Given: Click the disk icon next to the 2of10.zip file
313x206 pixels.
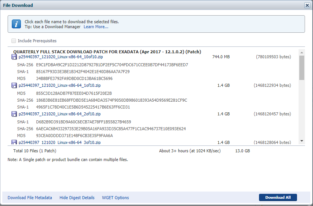Looking at the screenshot, I should pos(14,114).
